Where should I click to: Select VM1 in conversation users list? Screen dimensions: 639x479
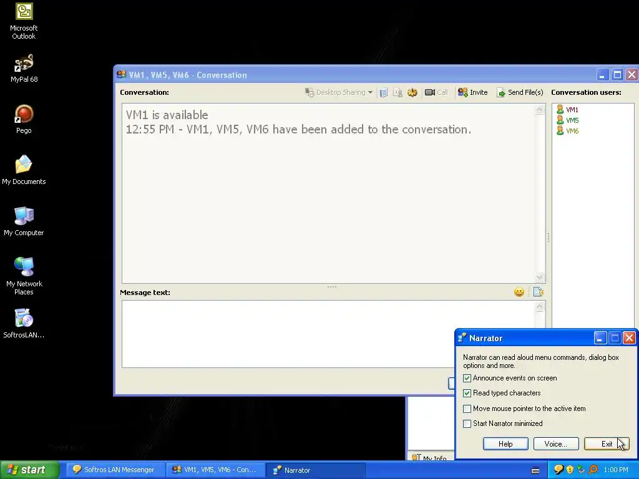click(x=567, y=110)
